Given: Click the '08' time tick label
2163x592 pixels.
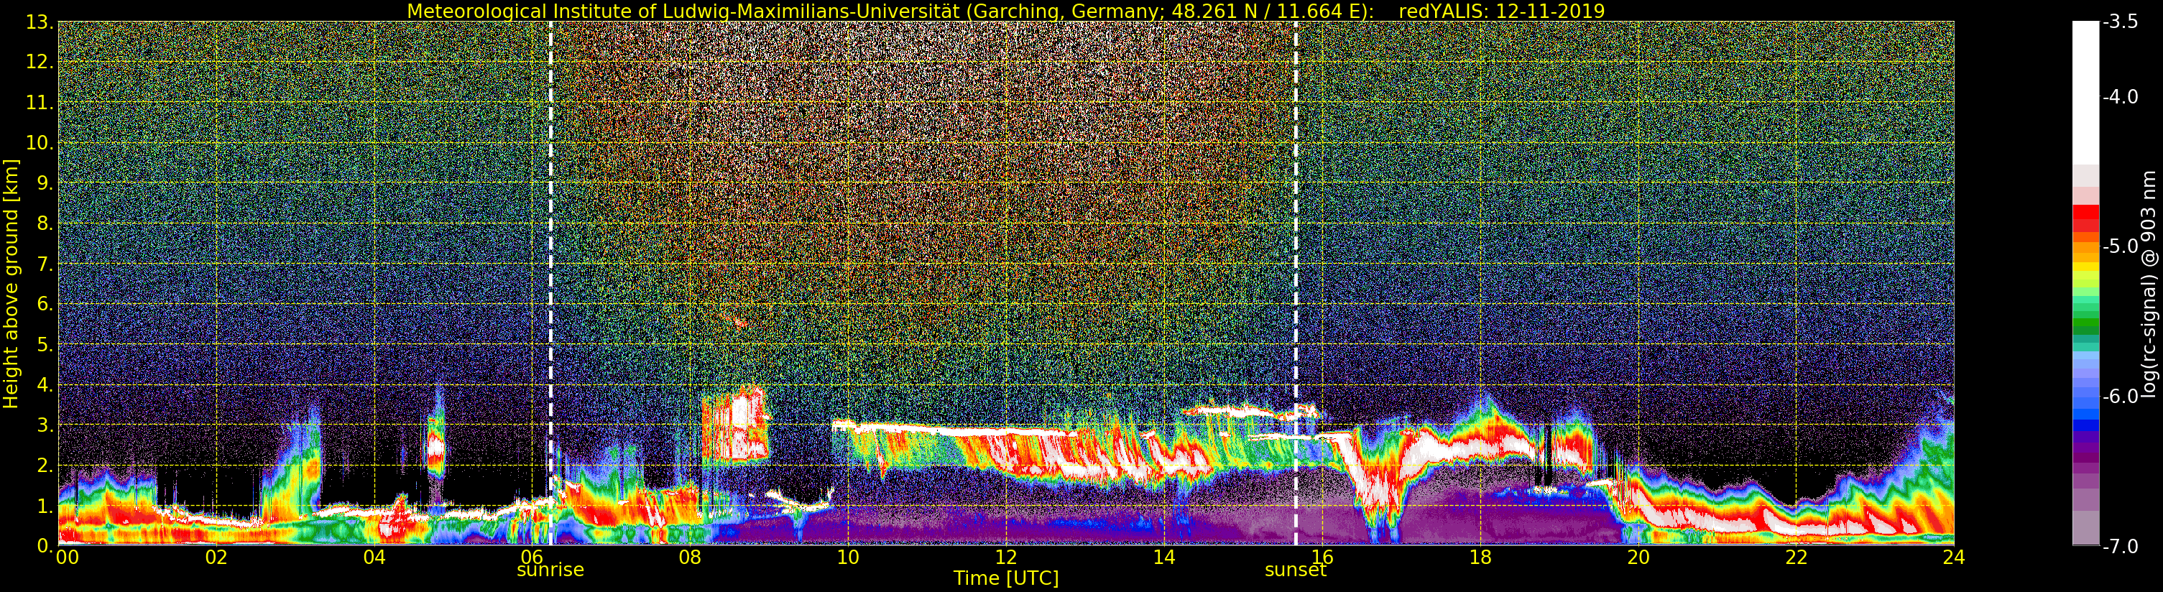Looking at the screenshot, I should coord(689,558).
